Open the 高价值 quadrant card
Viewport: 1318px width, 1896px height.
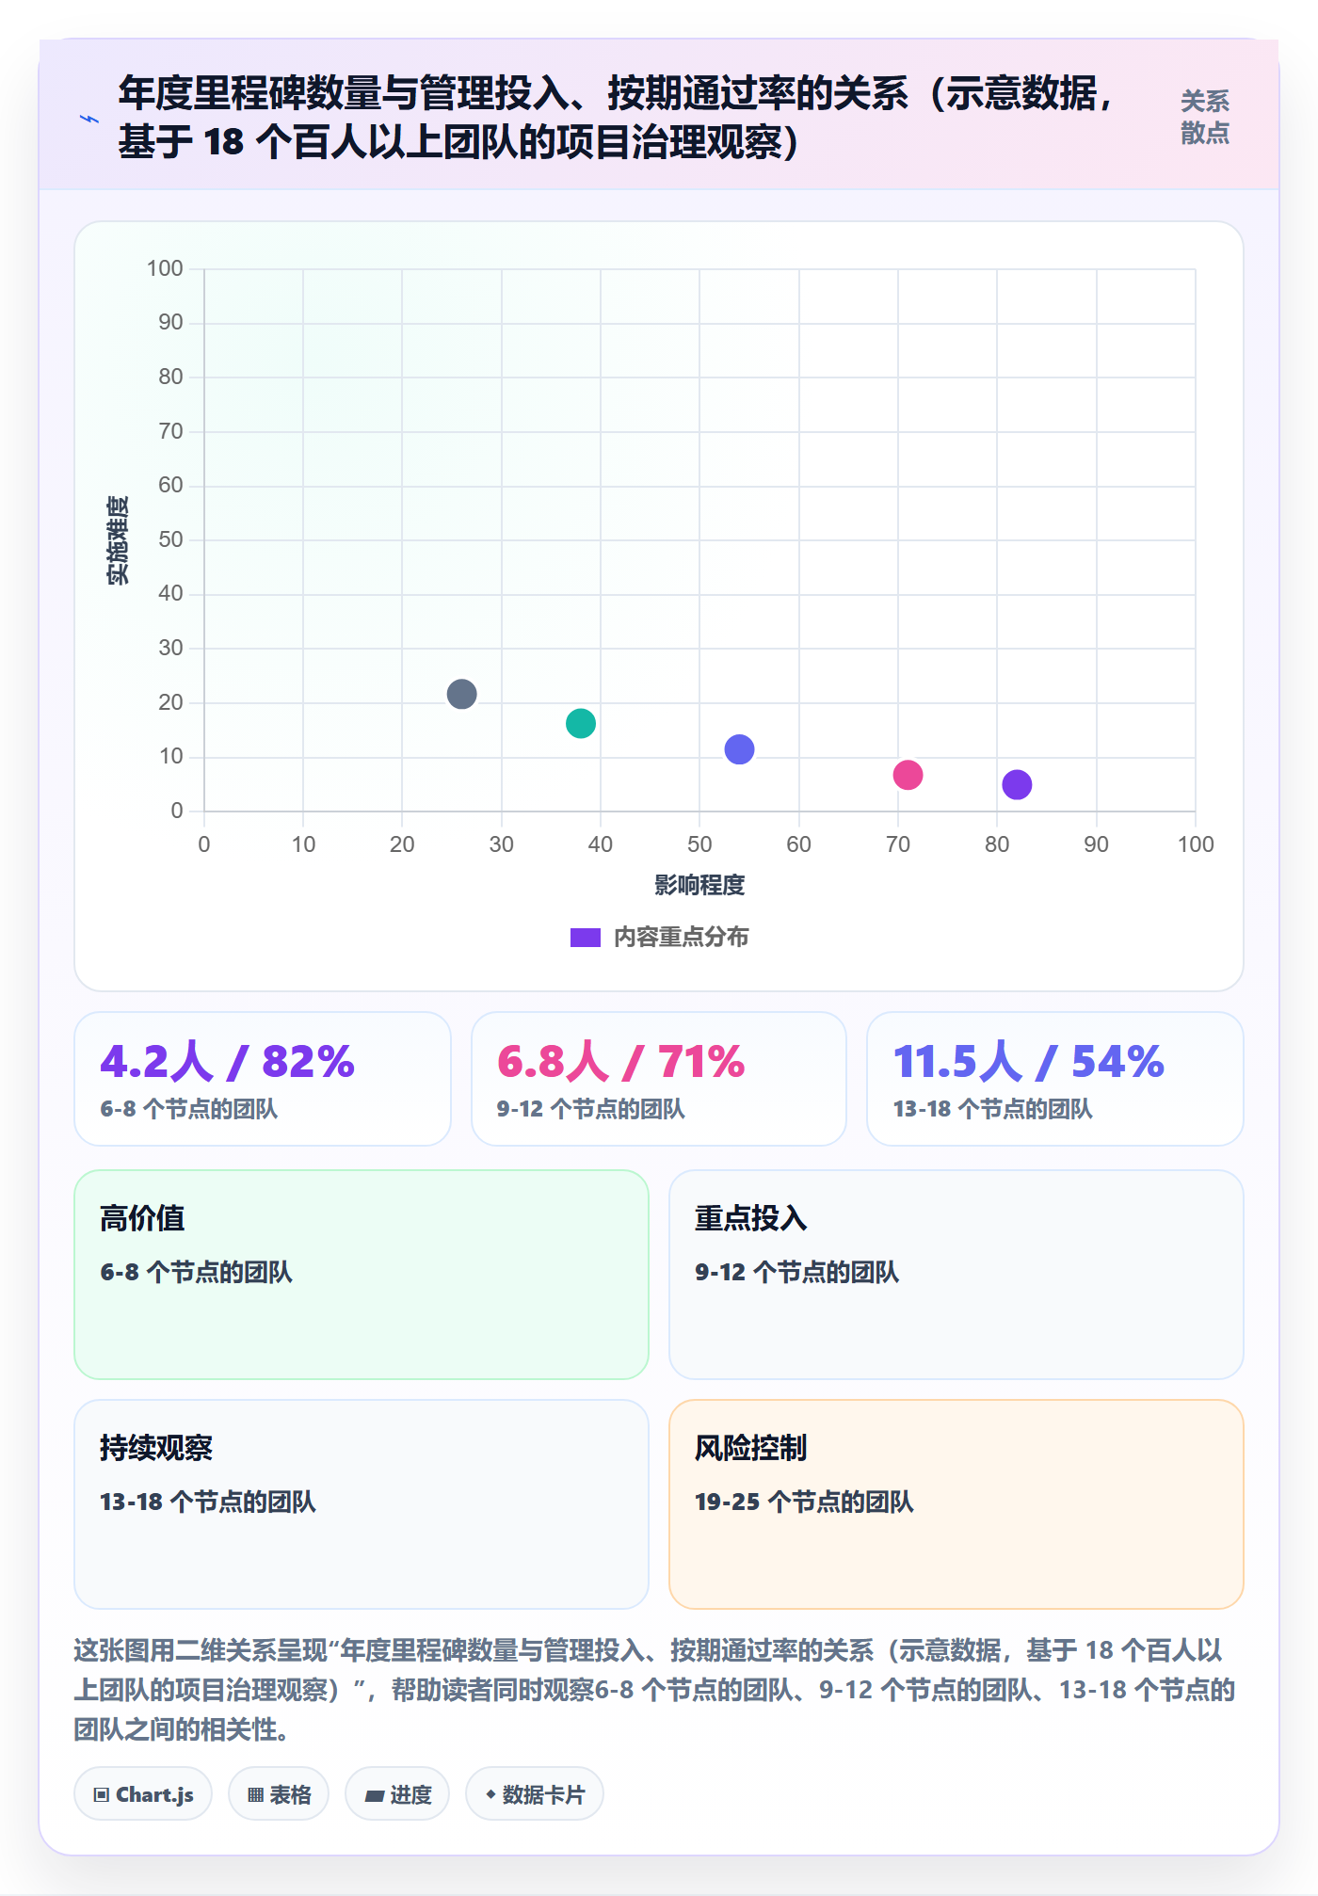[x=362, y=1275]
